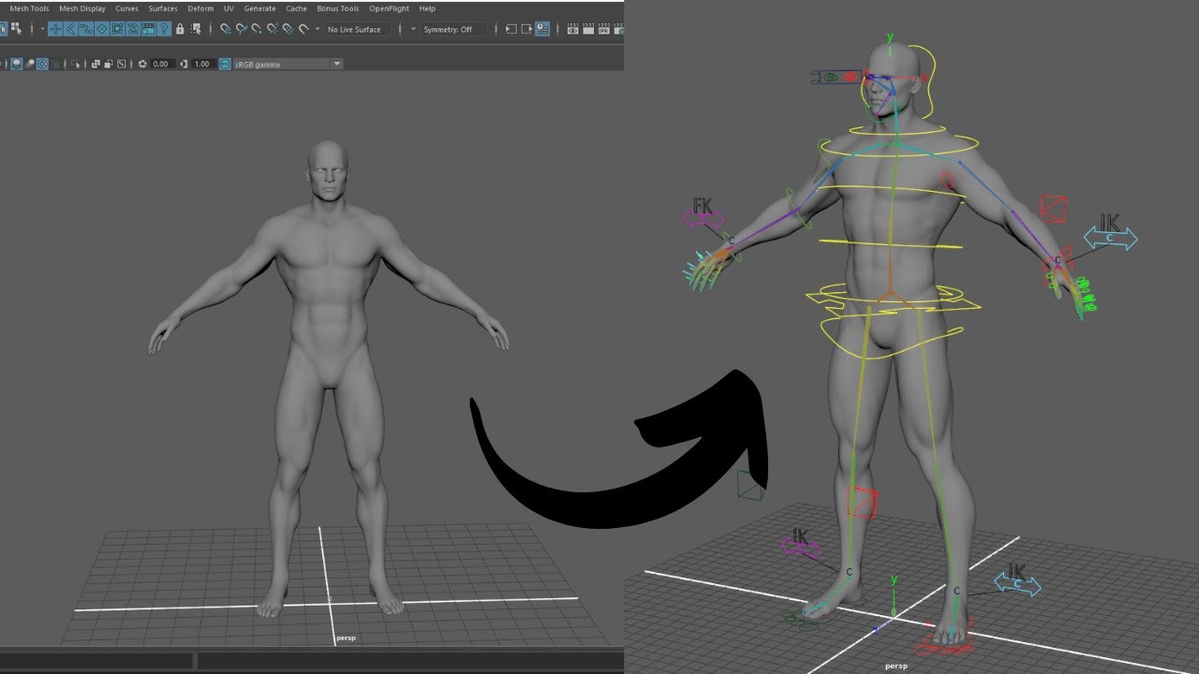Click the gamma value field 1.00
The width and height of the screenshot is (1199, 674).
[202, 64]
